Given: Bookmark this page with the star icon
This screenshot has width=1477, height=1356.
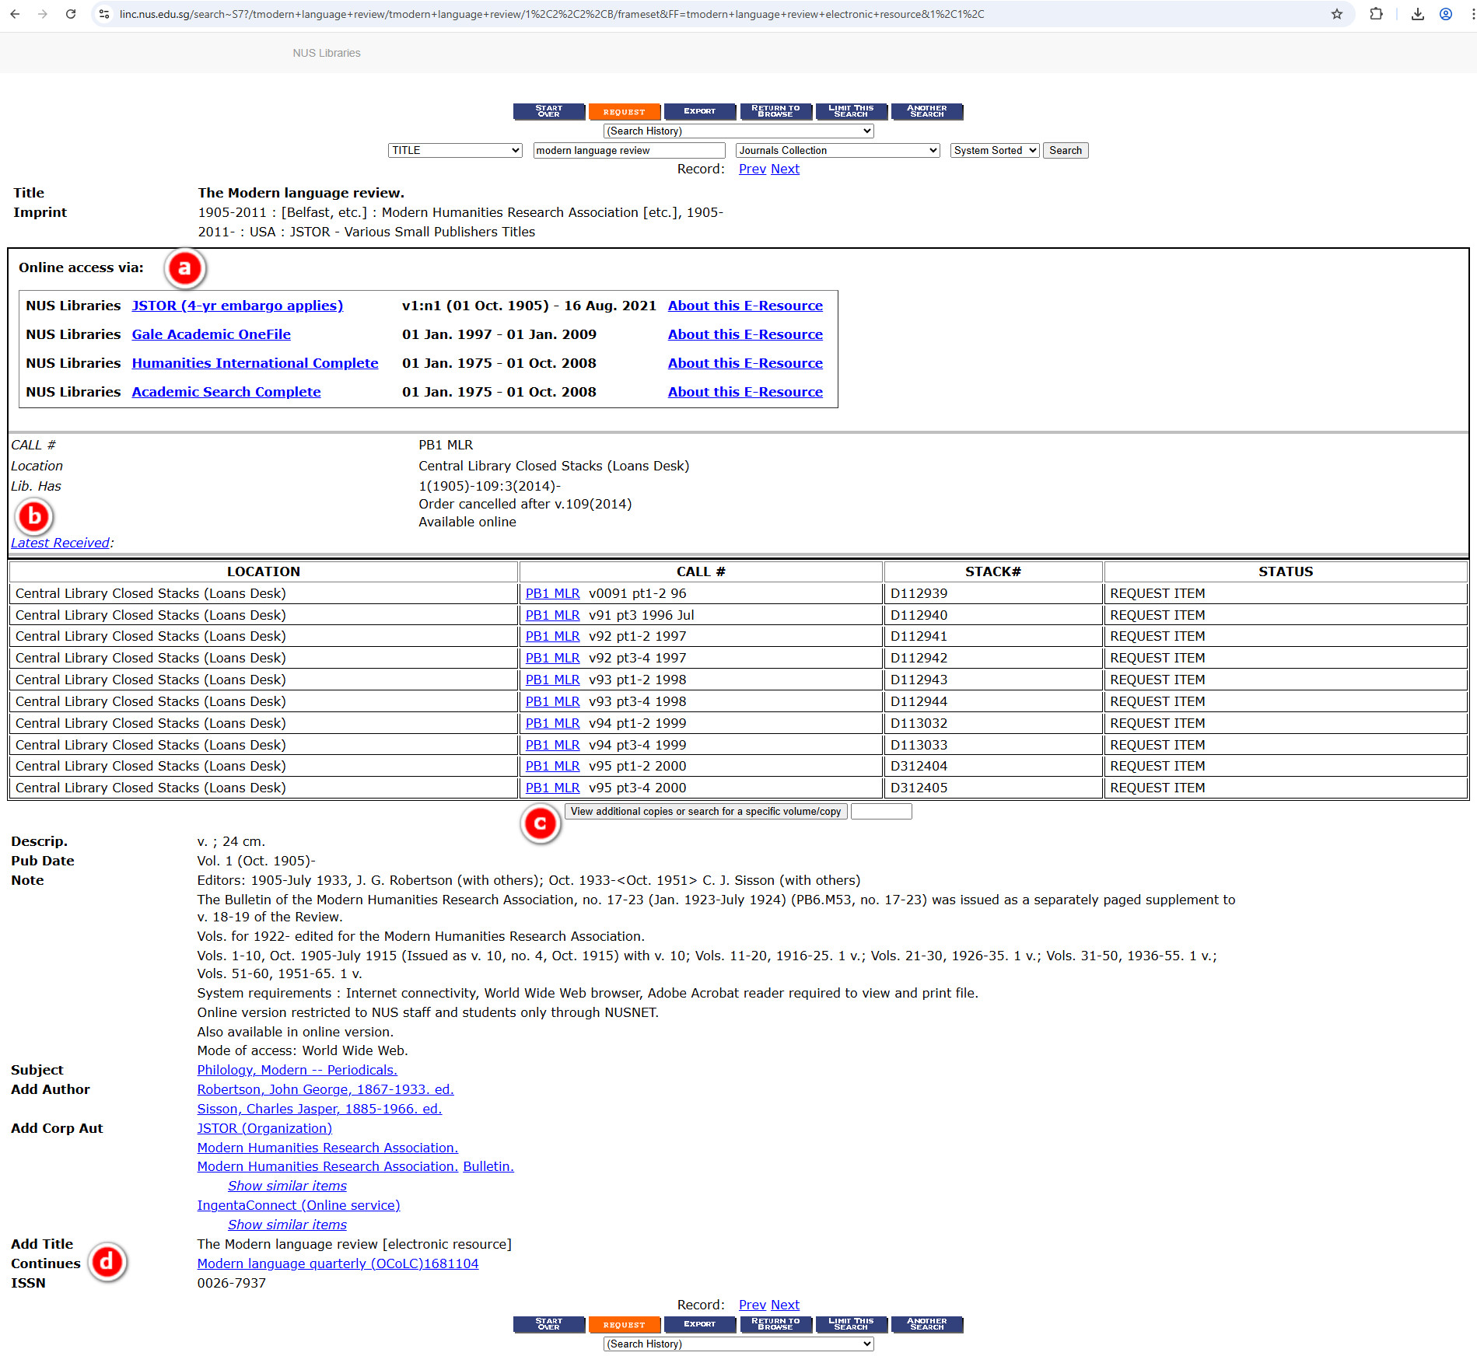Looking at the screenshot, I should click(1336, 14).
